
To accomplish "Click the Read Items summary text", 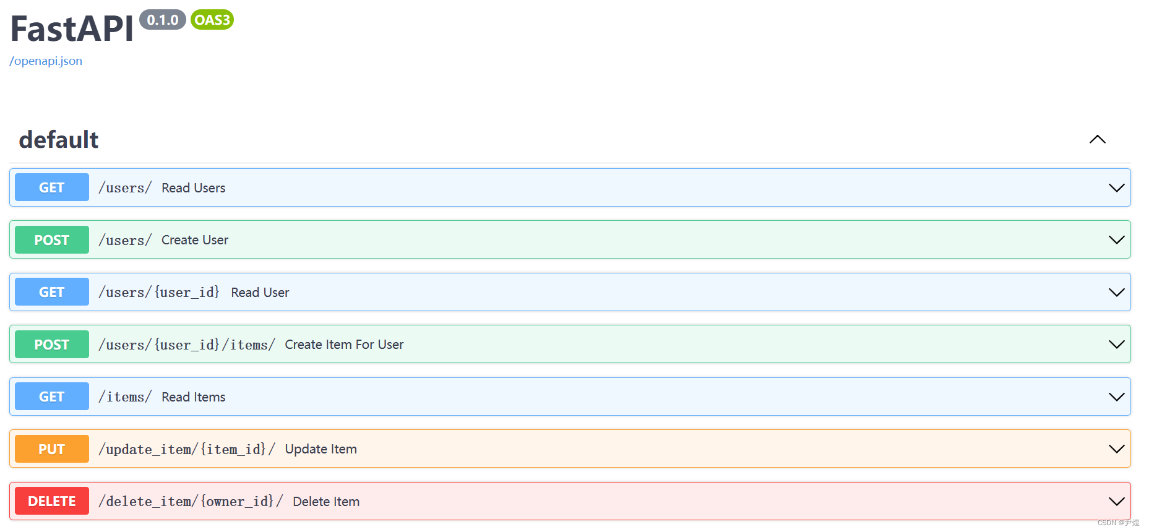I will tap(194, 397).
